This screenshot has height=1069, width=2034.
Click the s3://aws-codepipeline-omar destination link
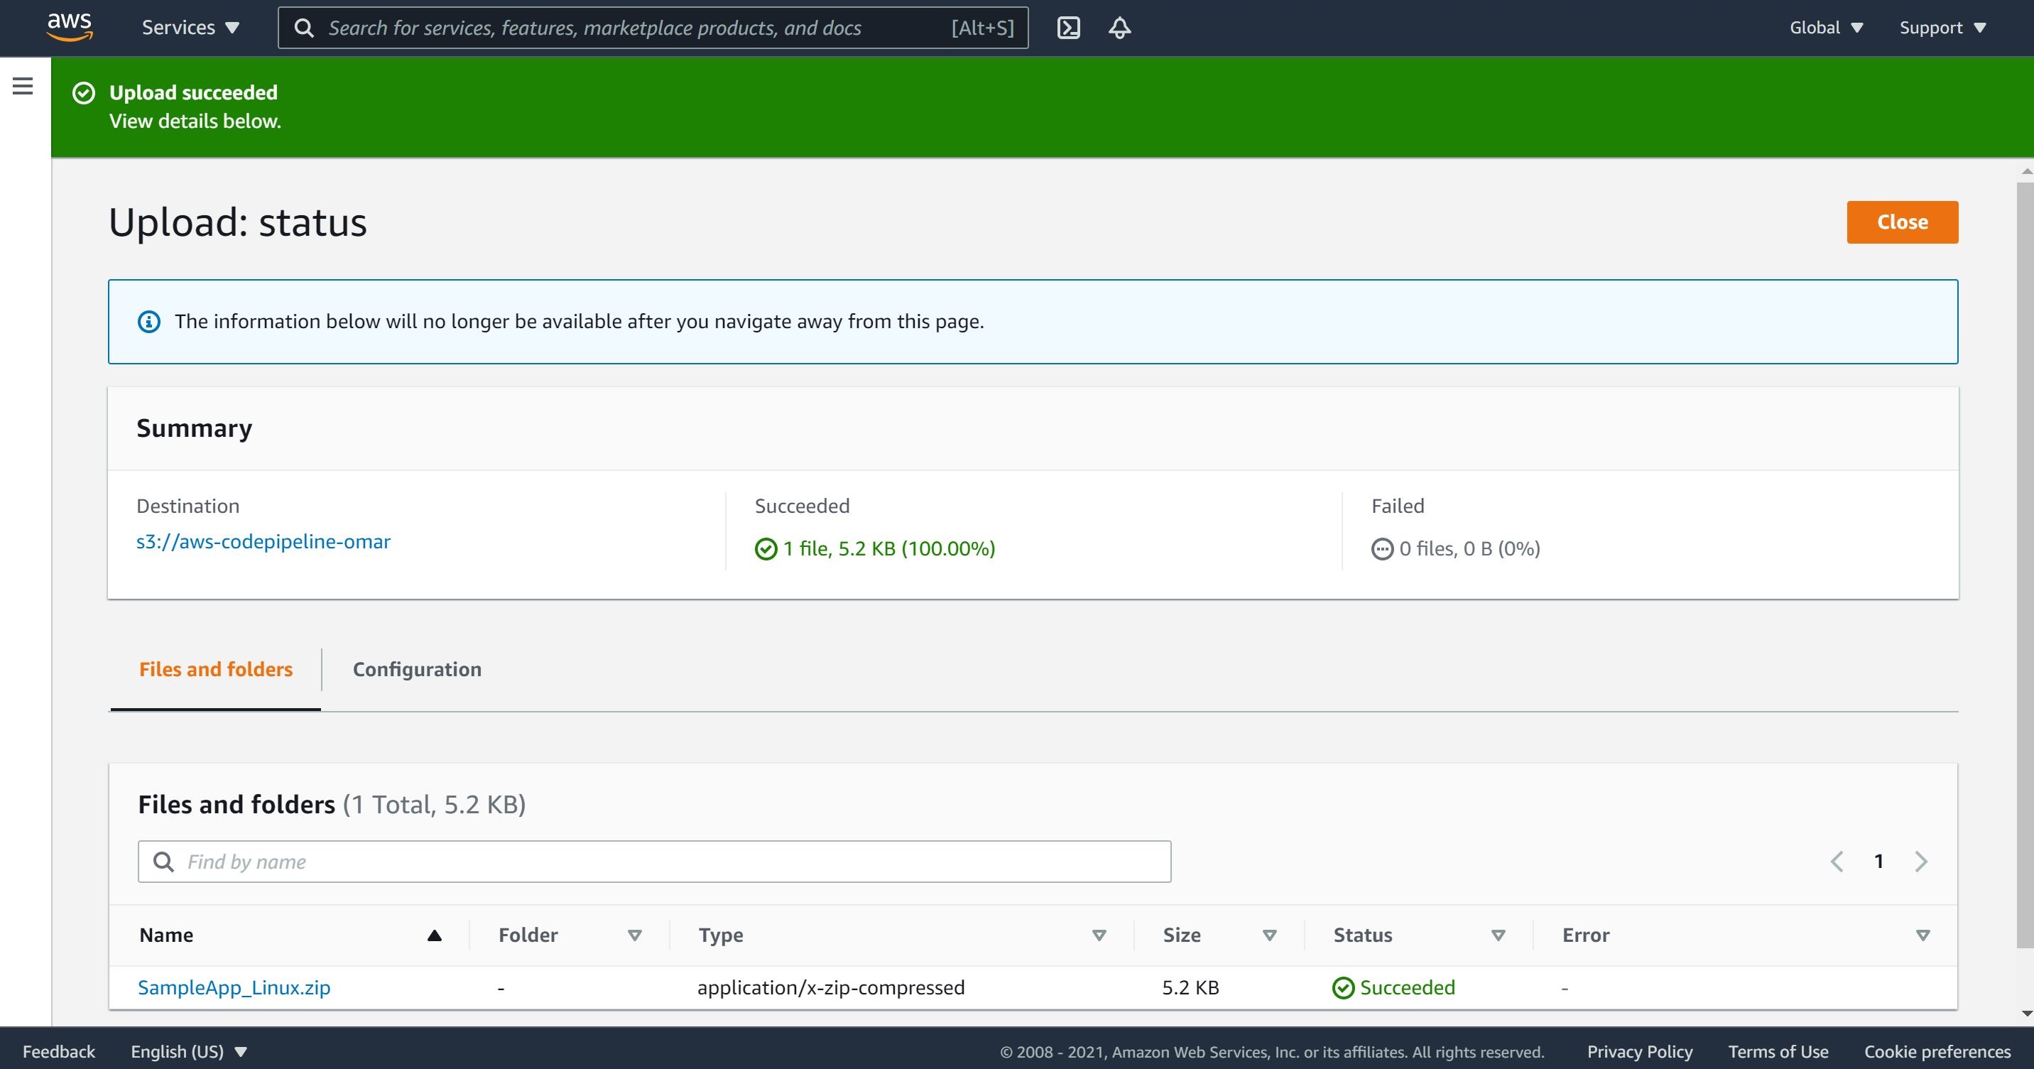point(263,541)
